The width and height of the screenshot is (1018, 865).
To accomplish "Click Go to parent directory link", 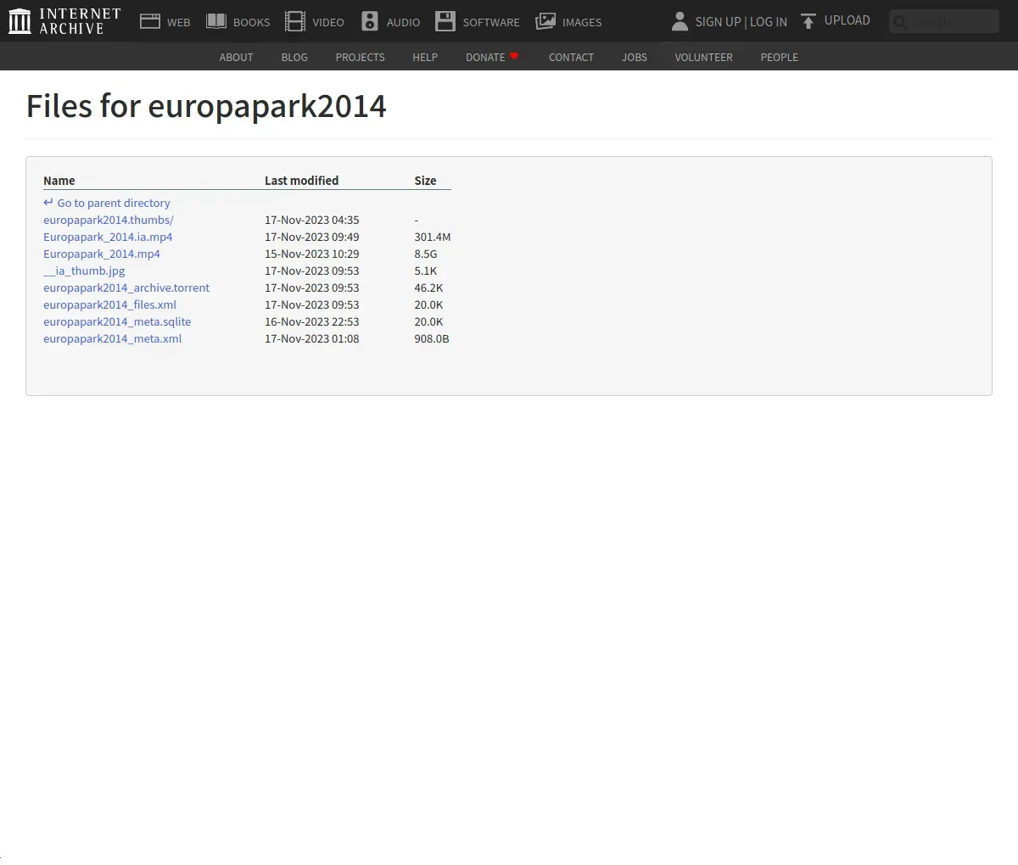I will [114, 204].
